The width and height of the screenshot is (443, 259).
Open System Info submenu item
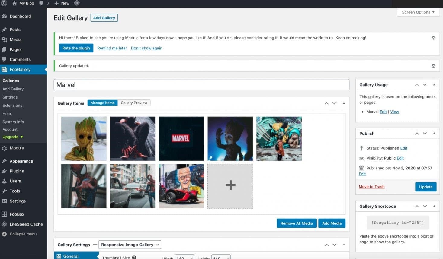pyautogui.click(x=13, y=122)
